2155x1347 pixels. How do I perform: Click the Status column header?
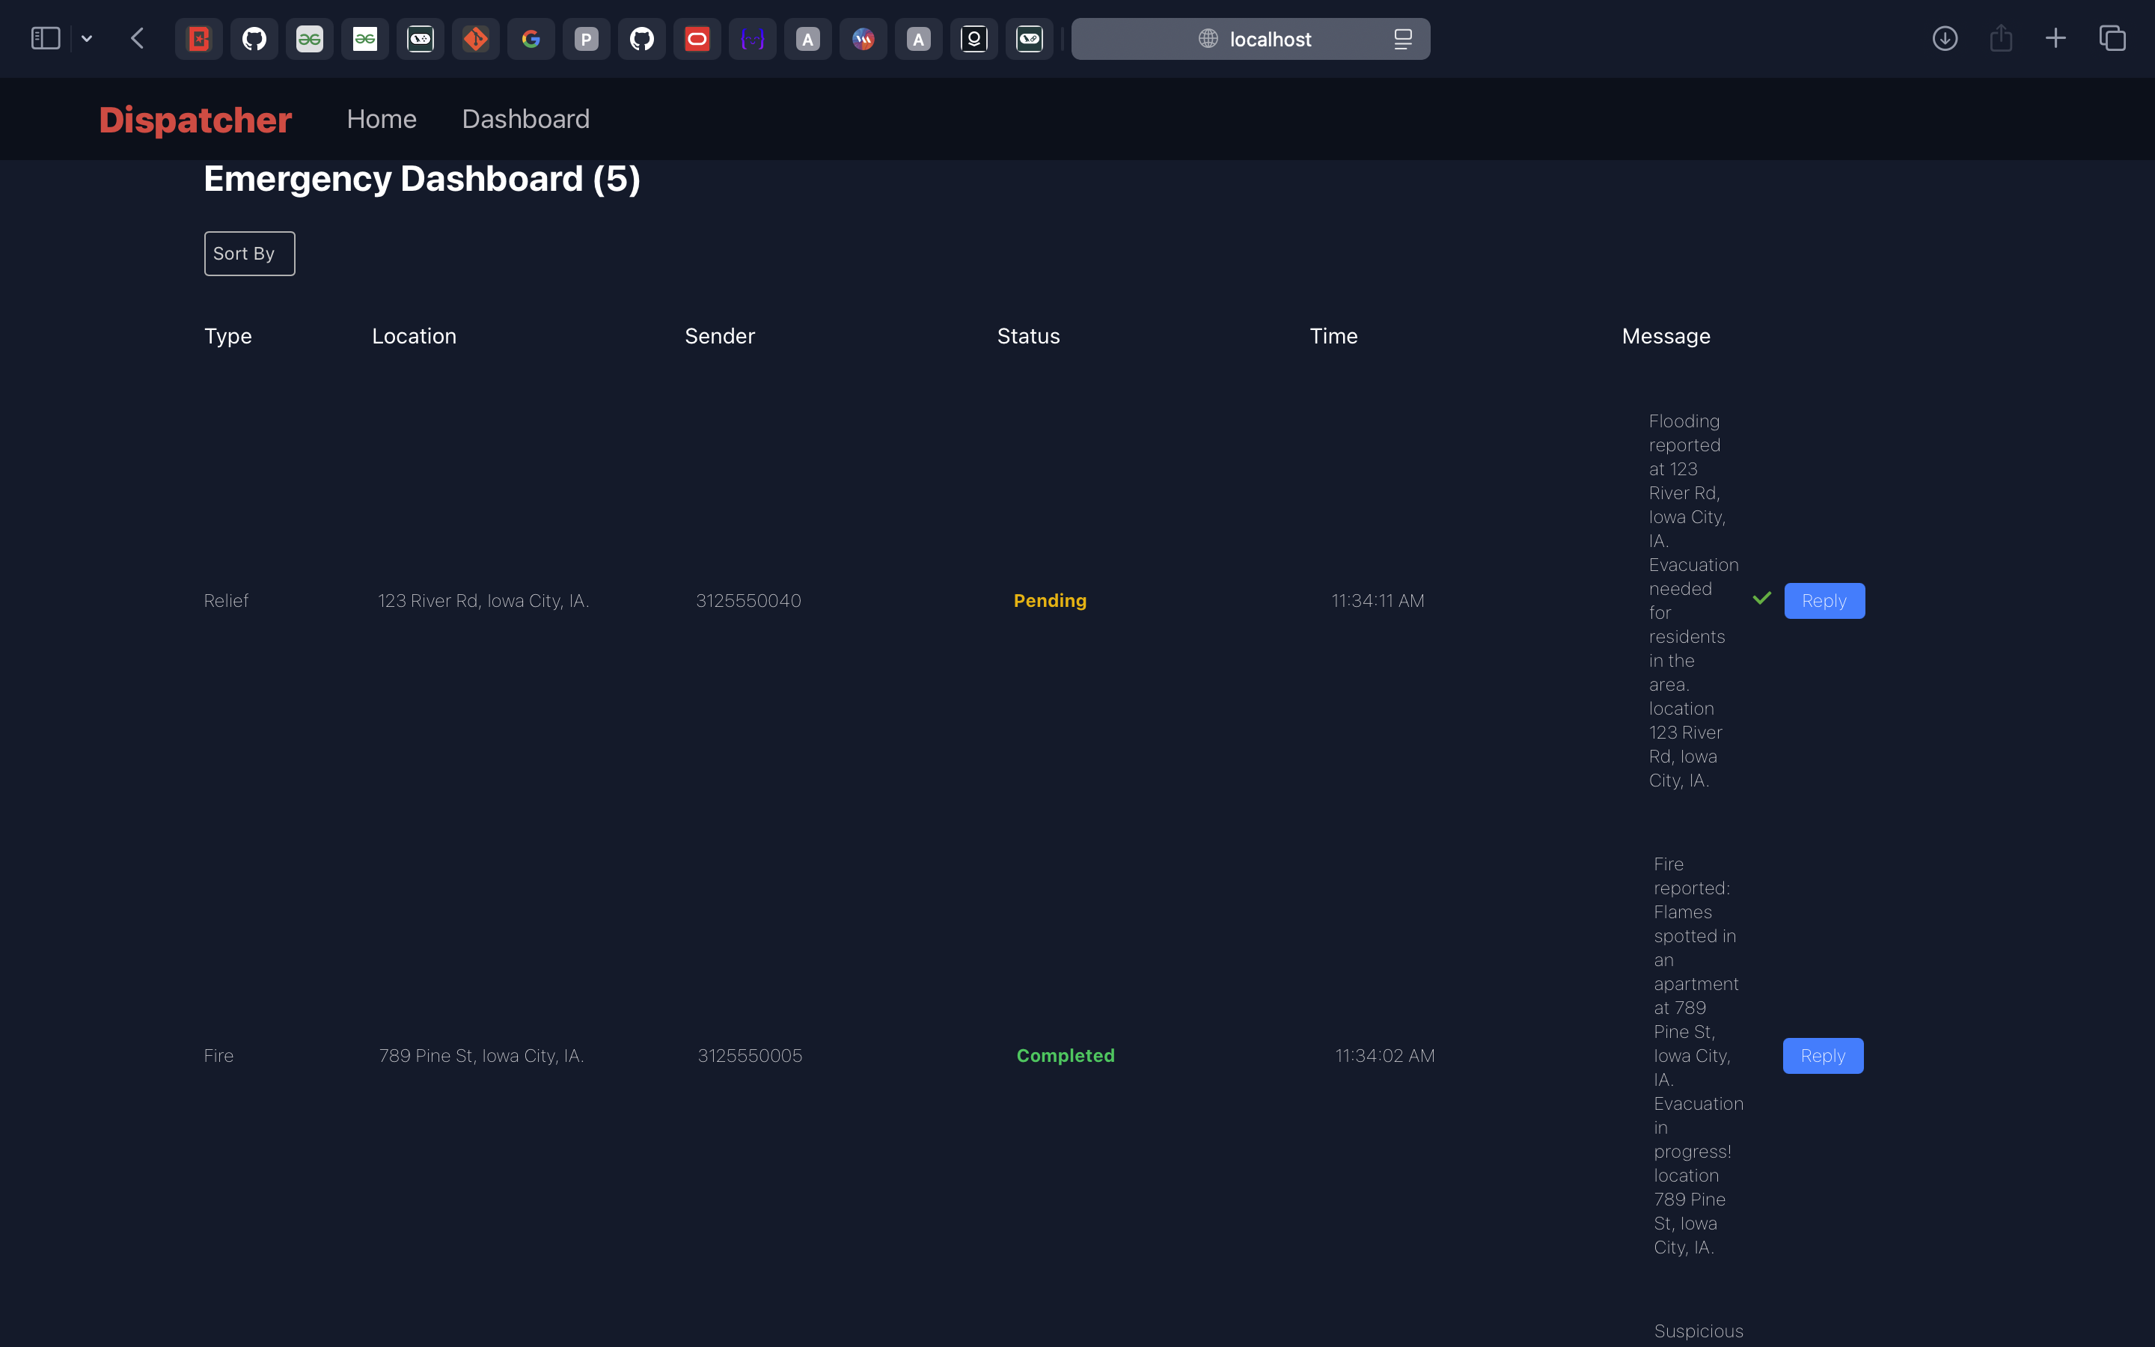[1027, 336]
